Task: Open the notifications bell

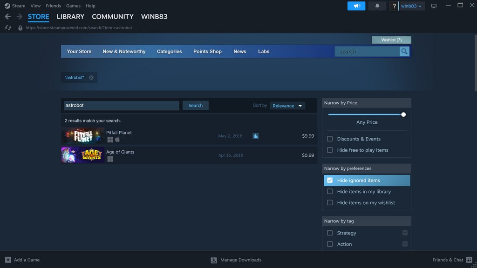Action: click(x=377, y=6)
